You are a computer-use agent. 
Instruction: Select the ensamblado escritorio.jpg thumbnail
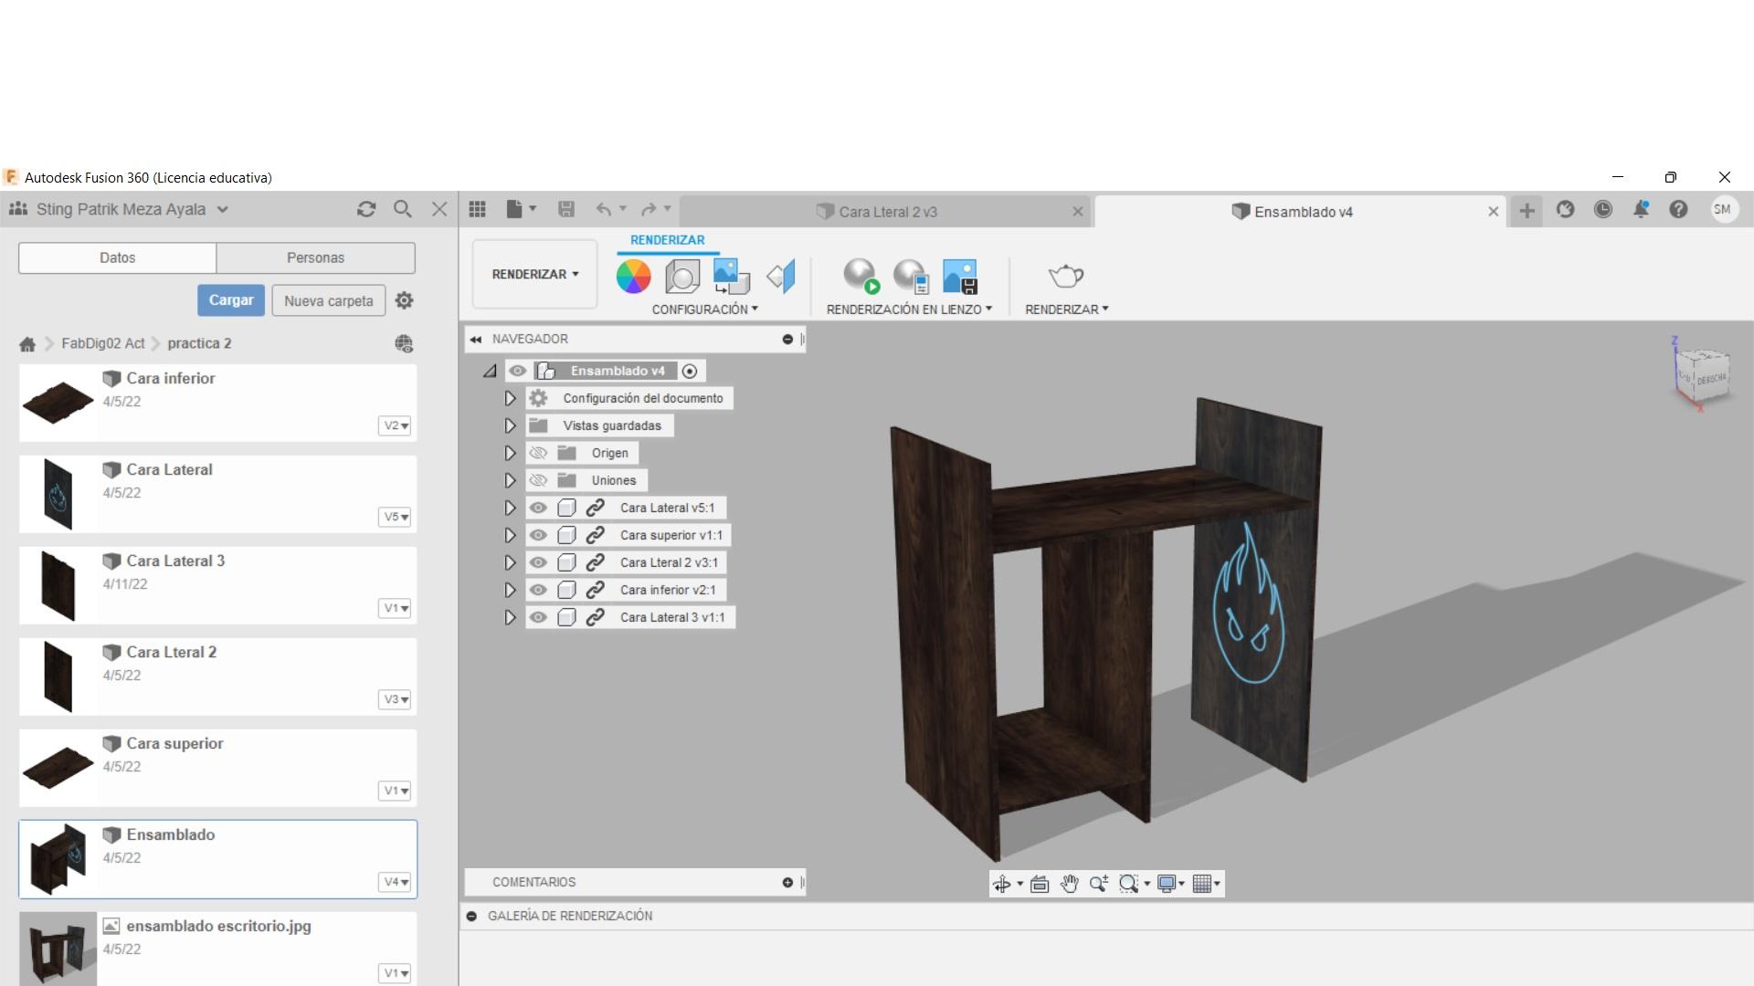[x=57, y=949]
